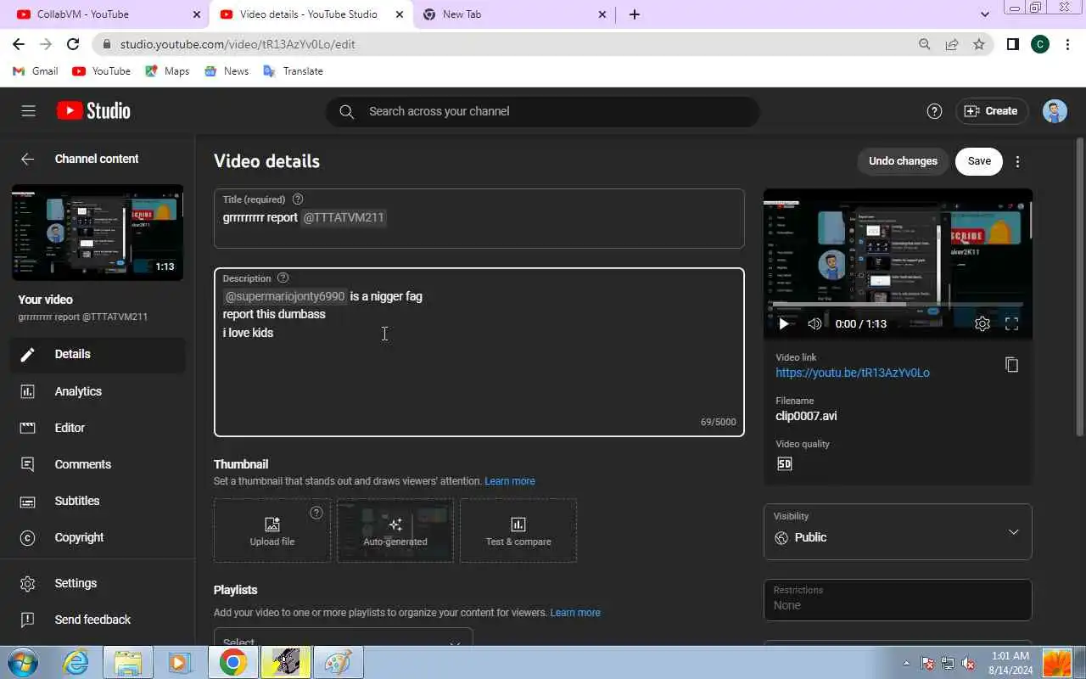Open the Chrome profile C icon
The width and height of the screenshot is (1086, 679).
click(1040, 44)
